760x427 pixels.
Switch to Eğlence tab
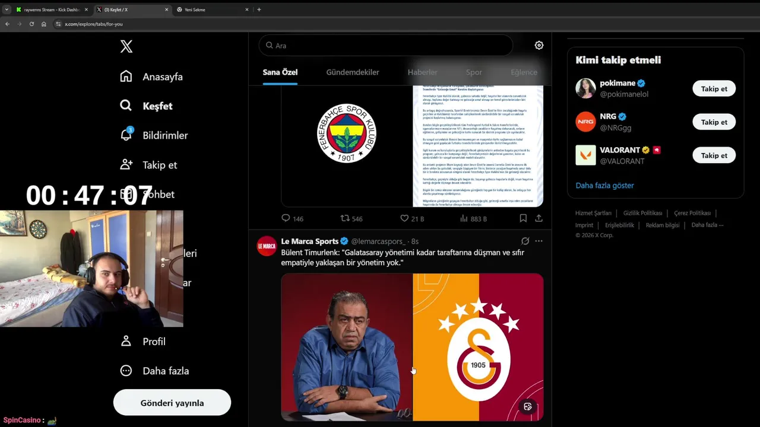[x=524, y=72]
